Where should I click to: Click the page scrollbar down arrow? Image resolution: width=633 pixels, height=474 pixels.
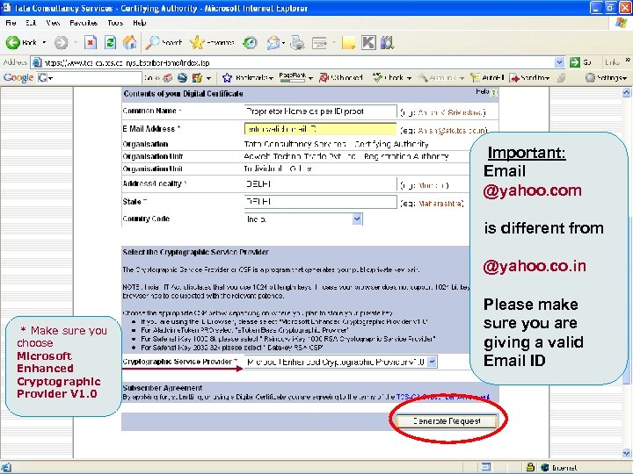point(626,454)
